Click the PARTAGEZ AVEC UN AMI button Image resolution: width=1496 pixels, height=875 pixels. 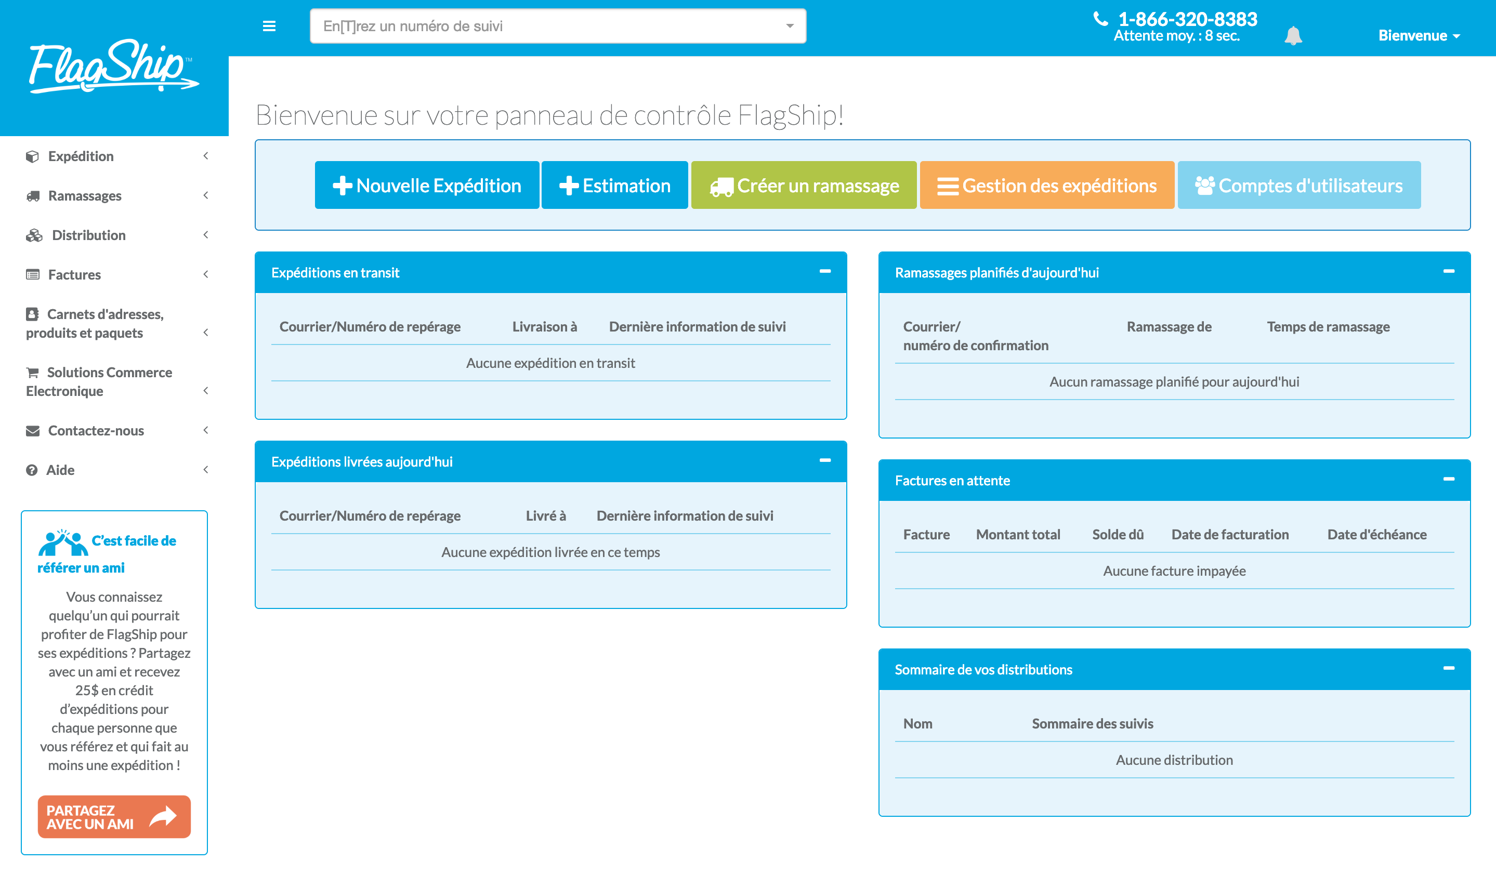[x=113, y=816]
